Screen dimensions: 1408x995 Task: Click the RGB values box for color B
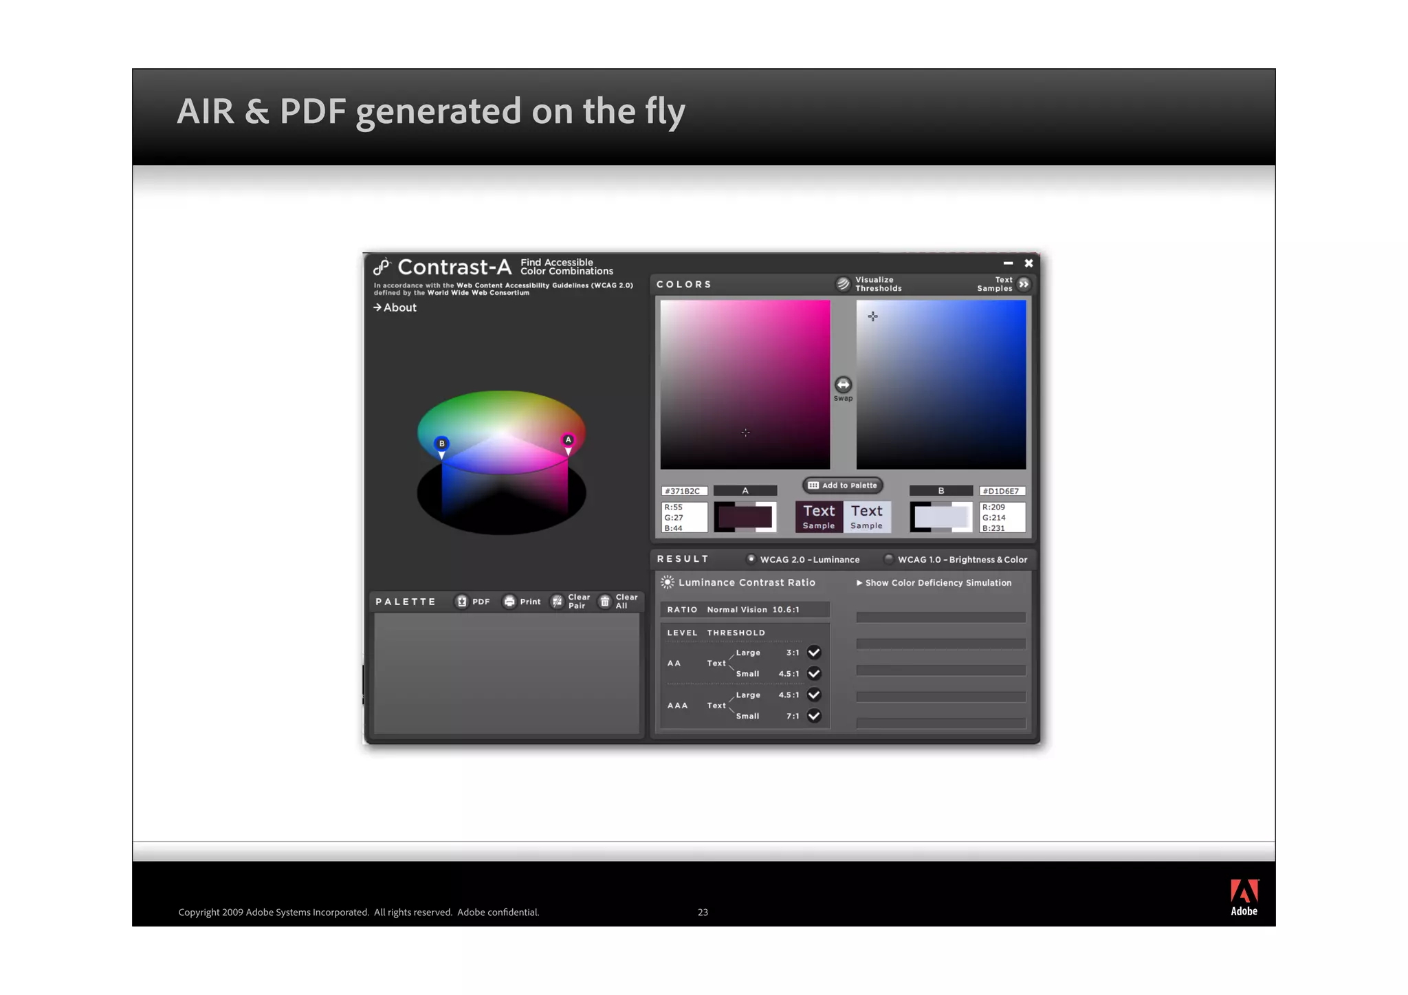[1002, 517]
